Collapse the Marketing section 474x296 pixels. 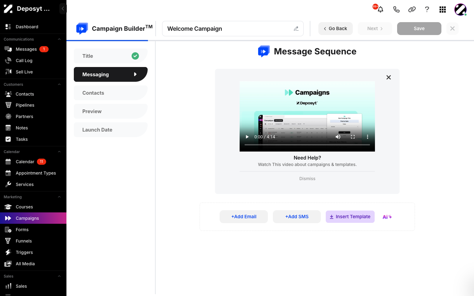click(x=59, y=197)
